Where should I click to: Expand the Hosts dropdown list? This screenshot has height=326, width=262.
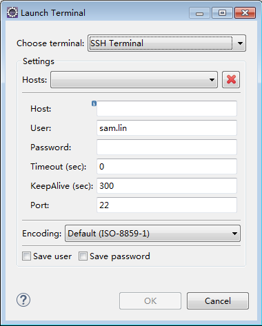pos(134,79)
